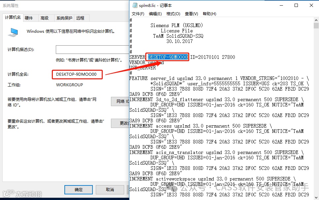Open the 编辑(E) menu
This screenshot has height=200, width=319.
pos(155,14)
